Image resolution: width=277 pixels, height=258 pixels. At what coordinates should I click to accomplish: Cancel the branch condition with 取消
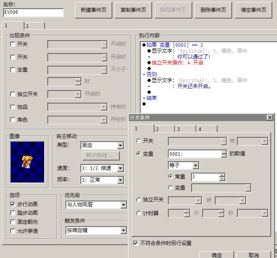pos(254,255)
